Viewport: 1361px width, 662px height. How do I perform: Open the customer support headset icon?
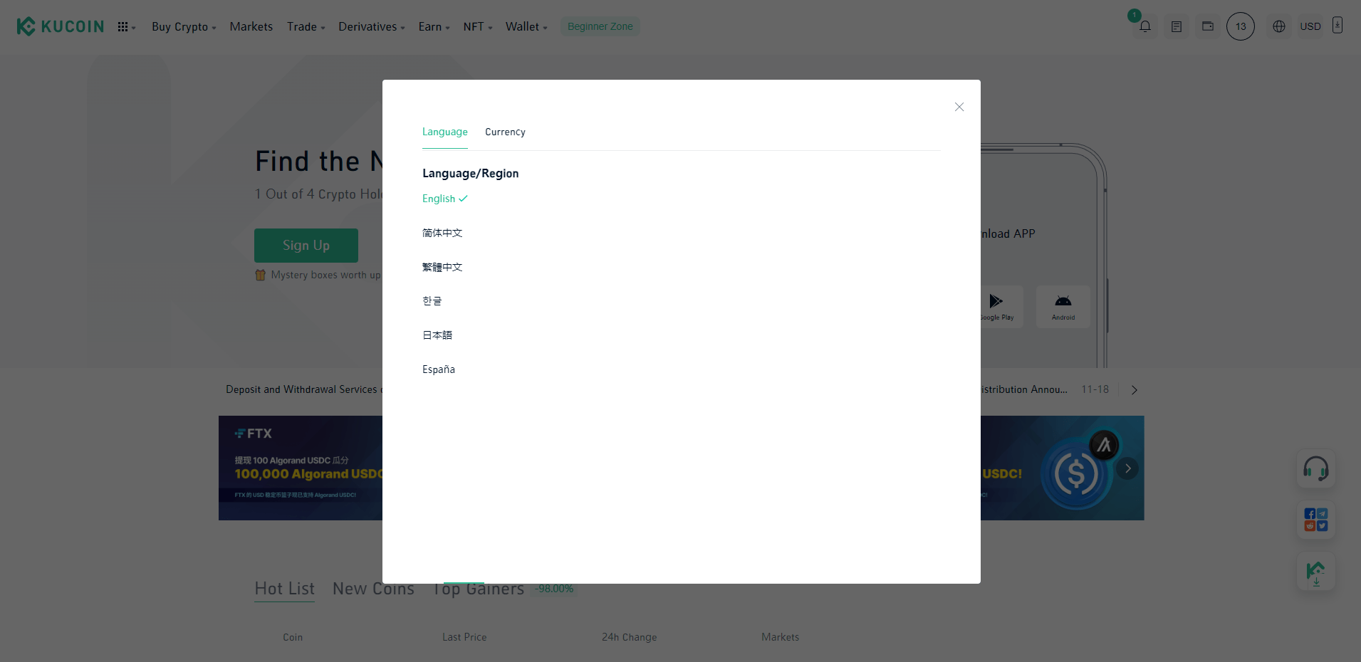coord(1315,468)
